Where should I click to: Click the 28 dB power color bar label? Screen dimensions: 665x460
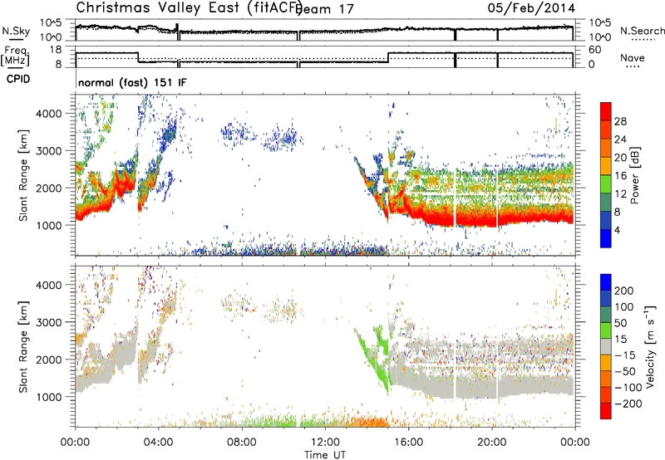click(620, 121)
